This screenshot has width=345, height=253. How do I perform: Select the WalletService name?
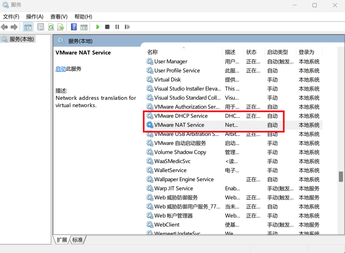pos(170,170)
